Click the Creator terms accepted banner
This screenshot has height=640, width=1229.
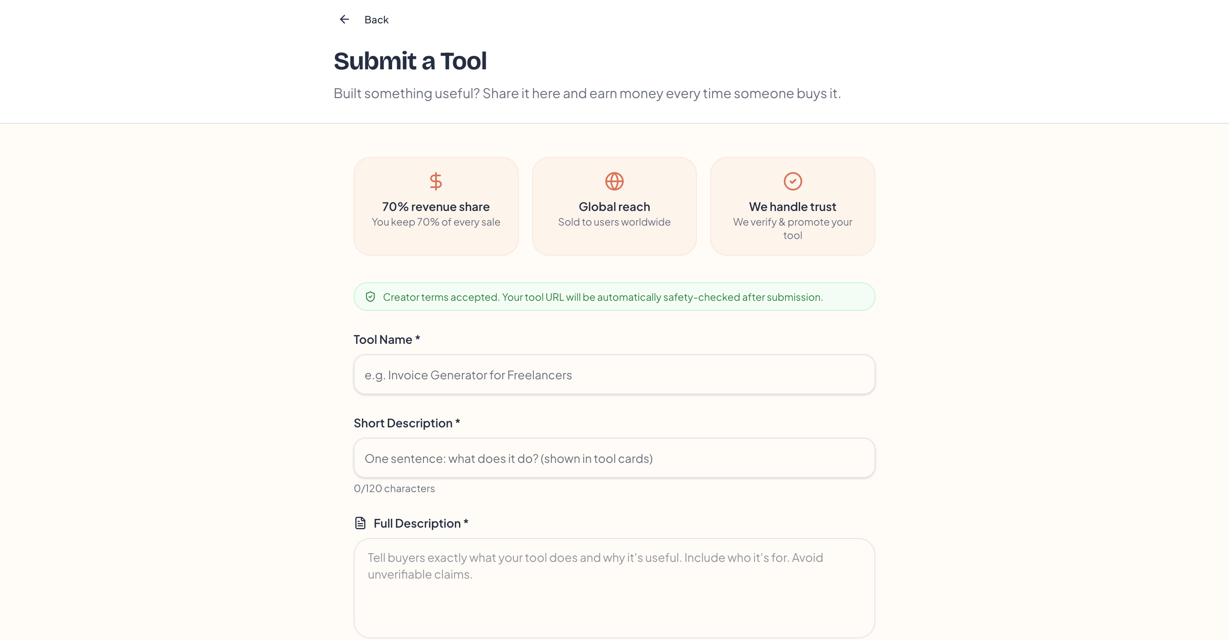(x=614, y=297)
